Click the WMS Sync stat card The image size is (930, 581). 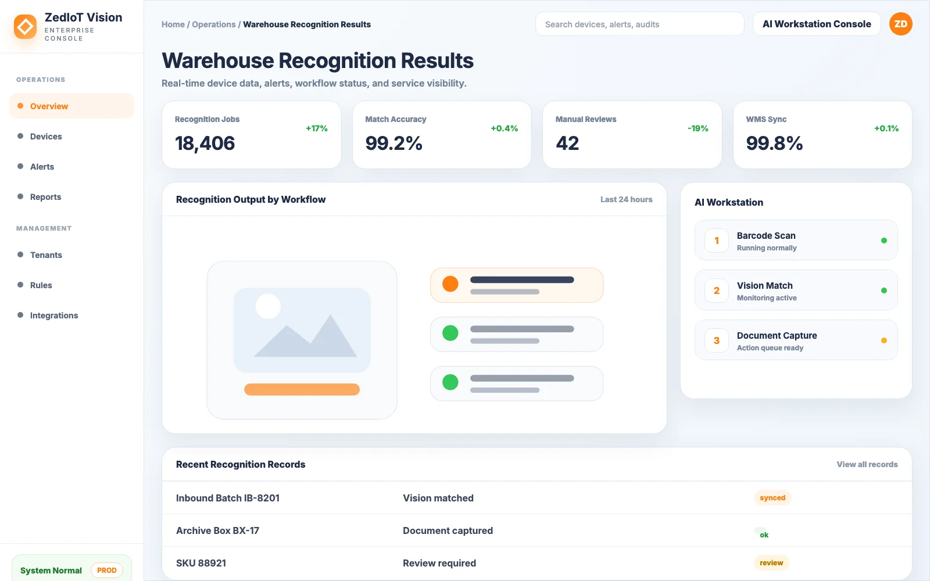tap(822, 135)
